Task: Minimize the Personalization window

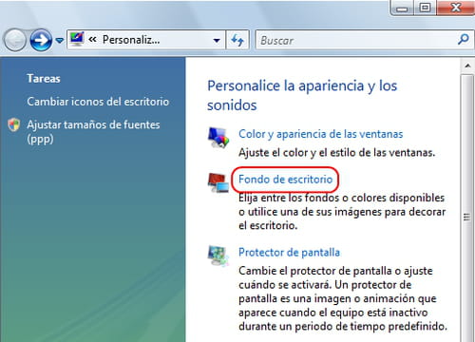Action: [x=402, y=8]
